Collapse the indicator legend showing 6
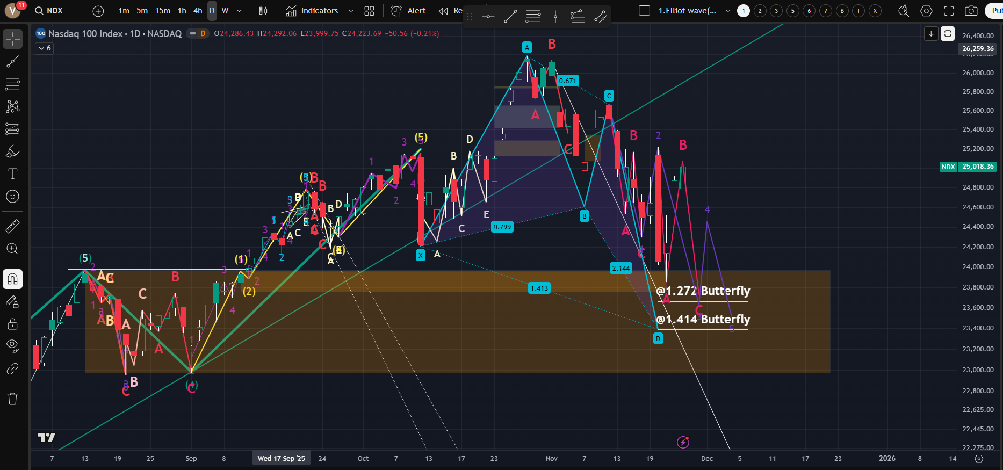The width and height of the screenshot is (1003, 470). [x=41, y=48]
